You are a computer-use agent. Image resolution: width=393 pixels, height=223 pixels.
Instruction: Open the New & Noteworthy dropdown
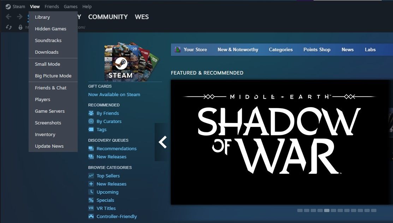(238, 49)
